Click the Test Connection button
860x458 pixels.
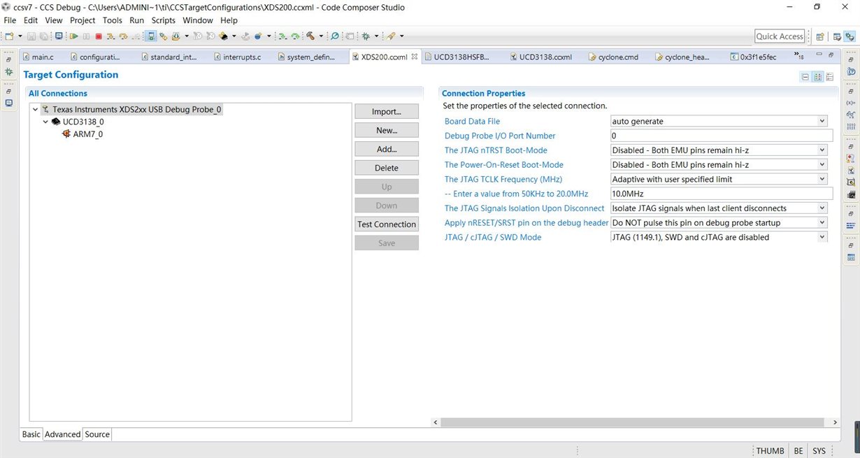387,224
